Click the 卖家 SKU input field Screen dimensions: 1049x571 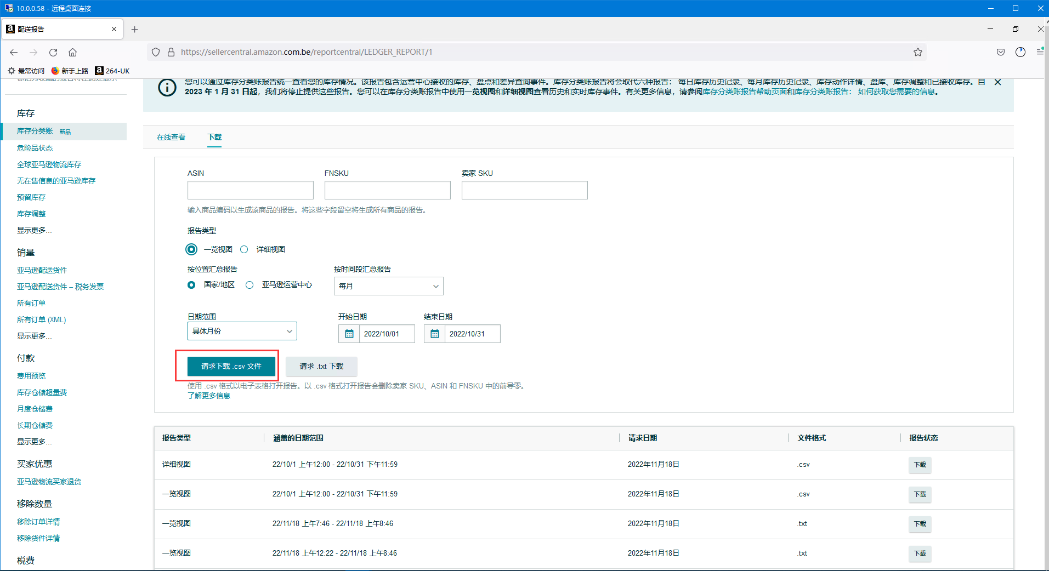click(525, 190)
